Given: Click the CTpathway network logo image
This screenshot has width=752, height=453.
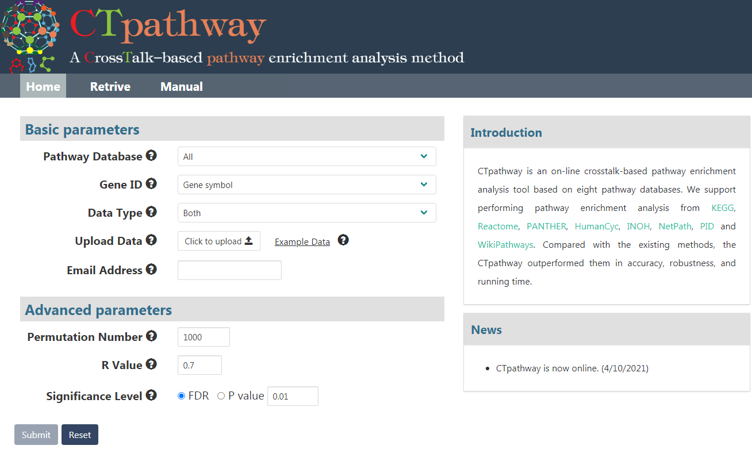Looking at the screenshot, I should tap(30, 36).
